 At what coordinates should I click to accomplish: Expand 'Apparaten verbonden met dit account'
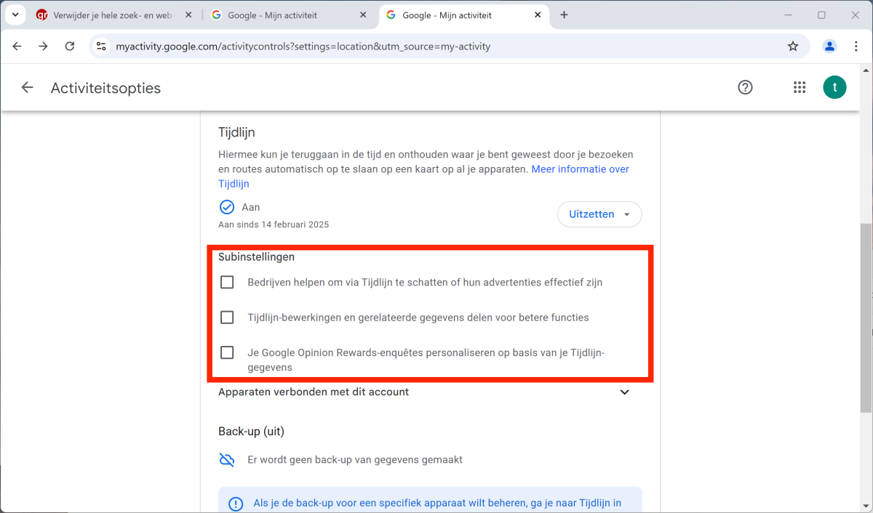(624, 392)
